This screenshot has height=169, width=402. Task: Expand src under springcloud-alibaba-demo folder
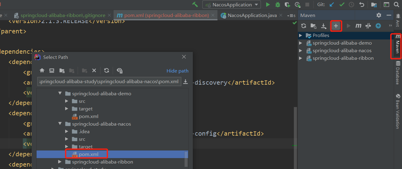click(x=67, y=101)
